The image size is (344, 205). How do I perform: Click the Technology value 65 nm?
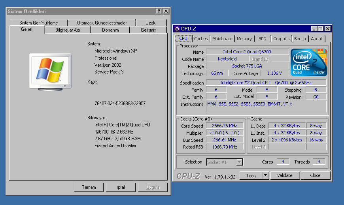pos(217,73)
